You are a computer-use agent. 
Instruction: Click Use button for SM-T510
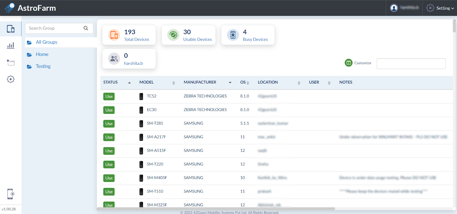tap(109, 192)
